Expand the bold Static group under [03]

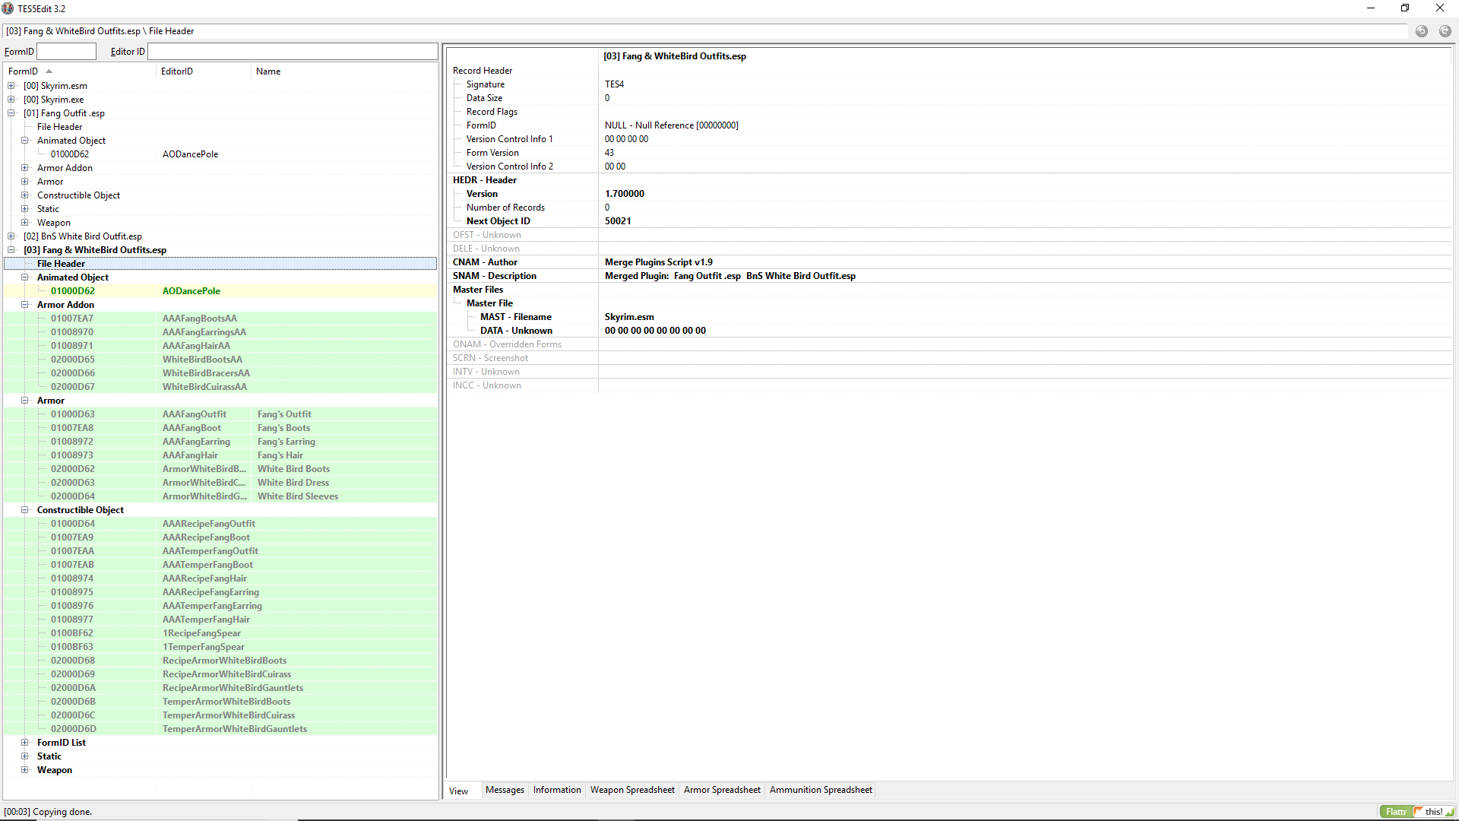(x=25, y=756)
